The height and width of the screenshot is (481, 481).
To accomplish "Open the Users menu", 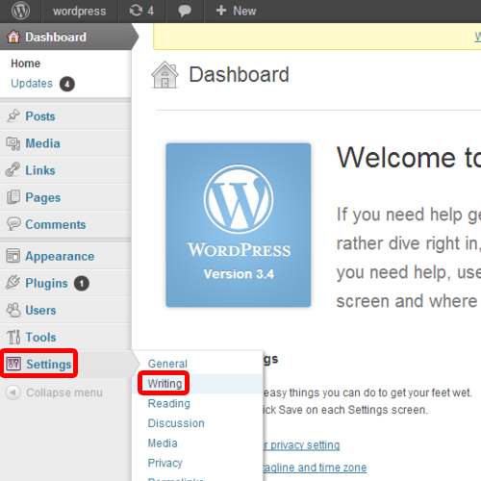I will click(40, 310).
